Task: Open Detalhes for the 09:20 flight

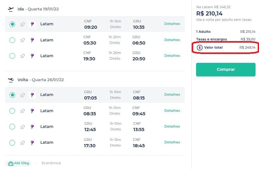Action: pos(172,24)
